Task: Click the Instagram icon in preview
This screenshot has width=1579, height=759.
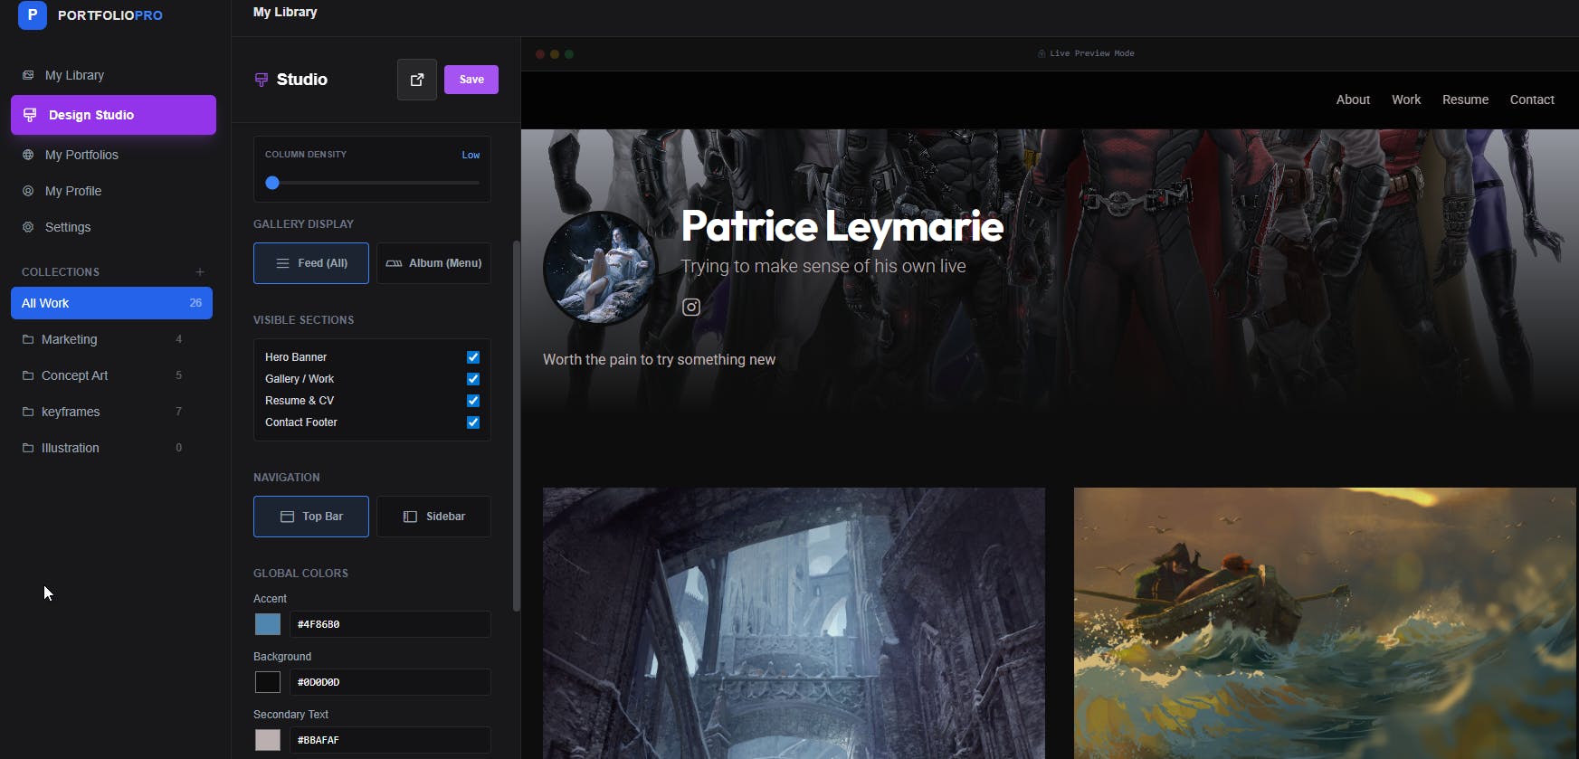Action: click(x=691, y=308)
